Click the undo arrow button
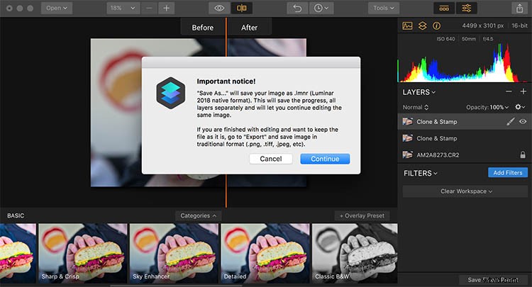The height and width of the screenshot is (287, 532). tap(297, 8)
